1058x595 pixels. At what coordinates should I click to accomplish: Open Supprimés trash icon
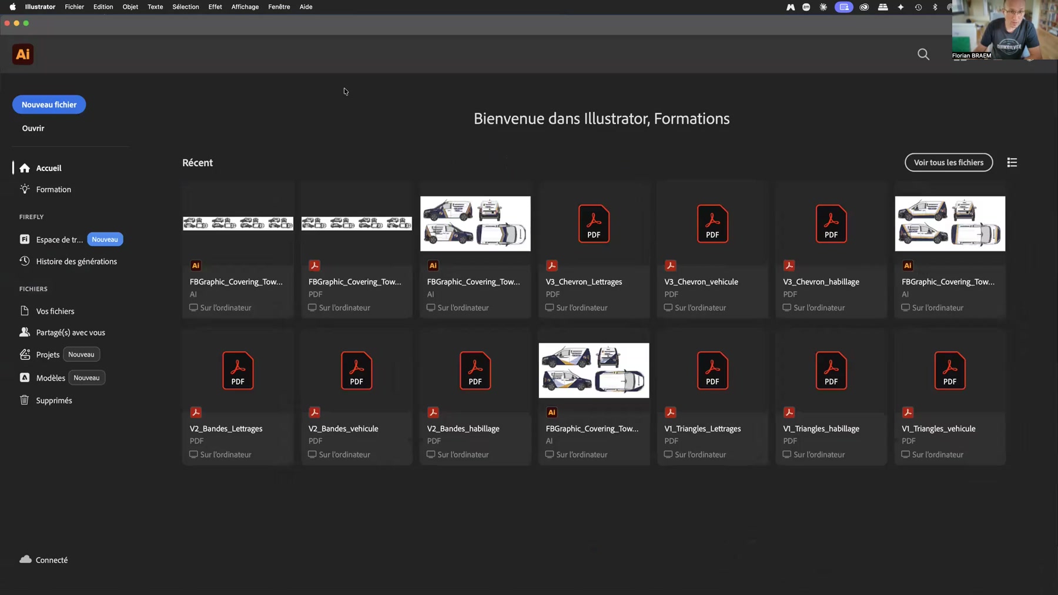pos(25,400)
